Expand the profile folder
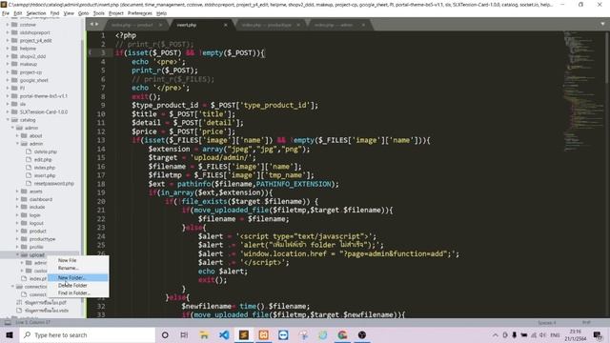610x343 pixels. tap(17, 247)
